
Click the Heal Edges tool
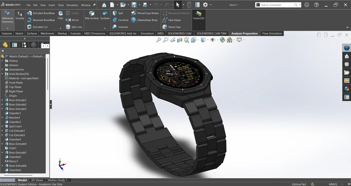[172, 20]
